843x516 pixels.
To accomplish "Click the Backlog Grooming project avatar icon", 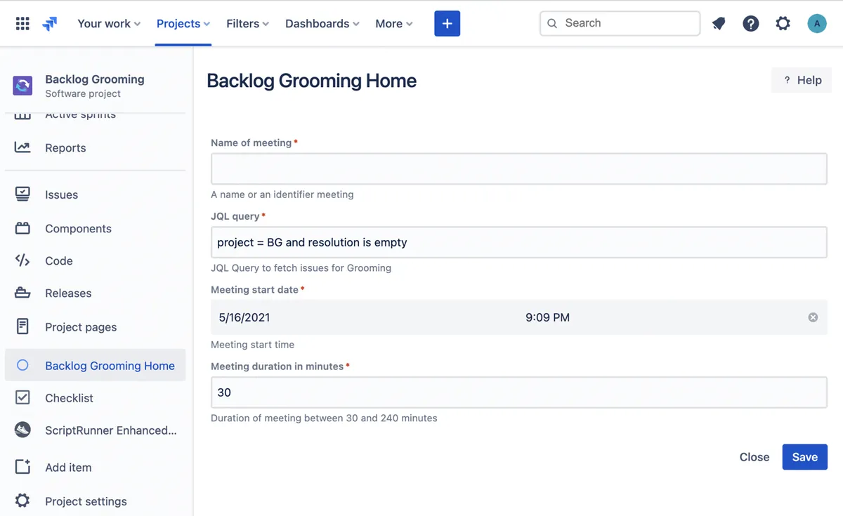I will coord(22,86).
